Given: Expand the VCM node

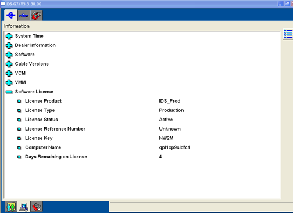Looking at the screenshot, I should tap(9, 73).
